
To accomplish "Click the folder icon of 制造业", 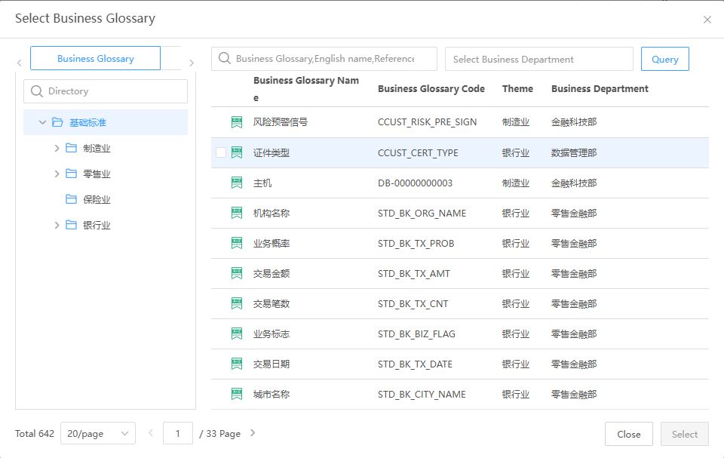I will 71,148.
